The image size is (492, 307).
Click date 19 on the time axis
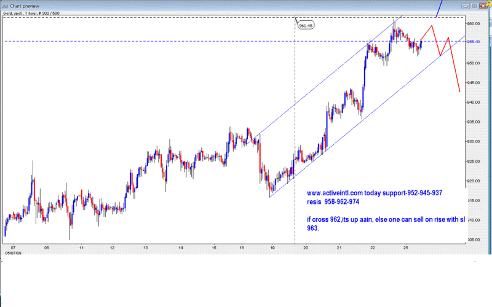point(272,248)
